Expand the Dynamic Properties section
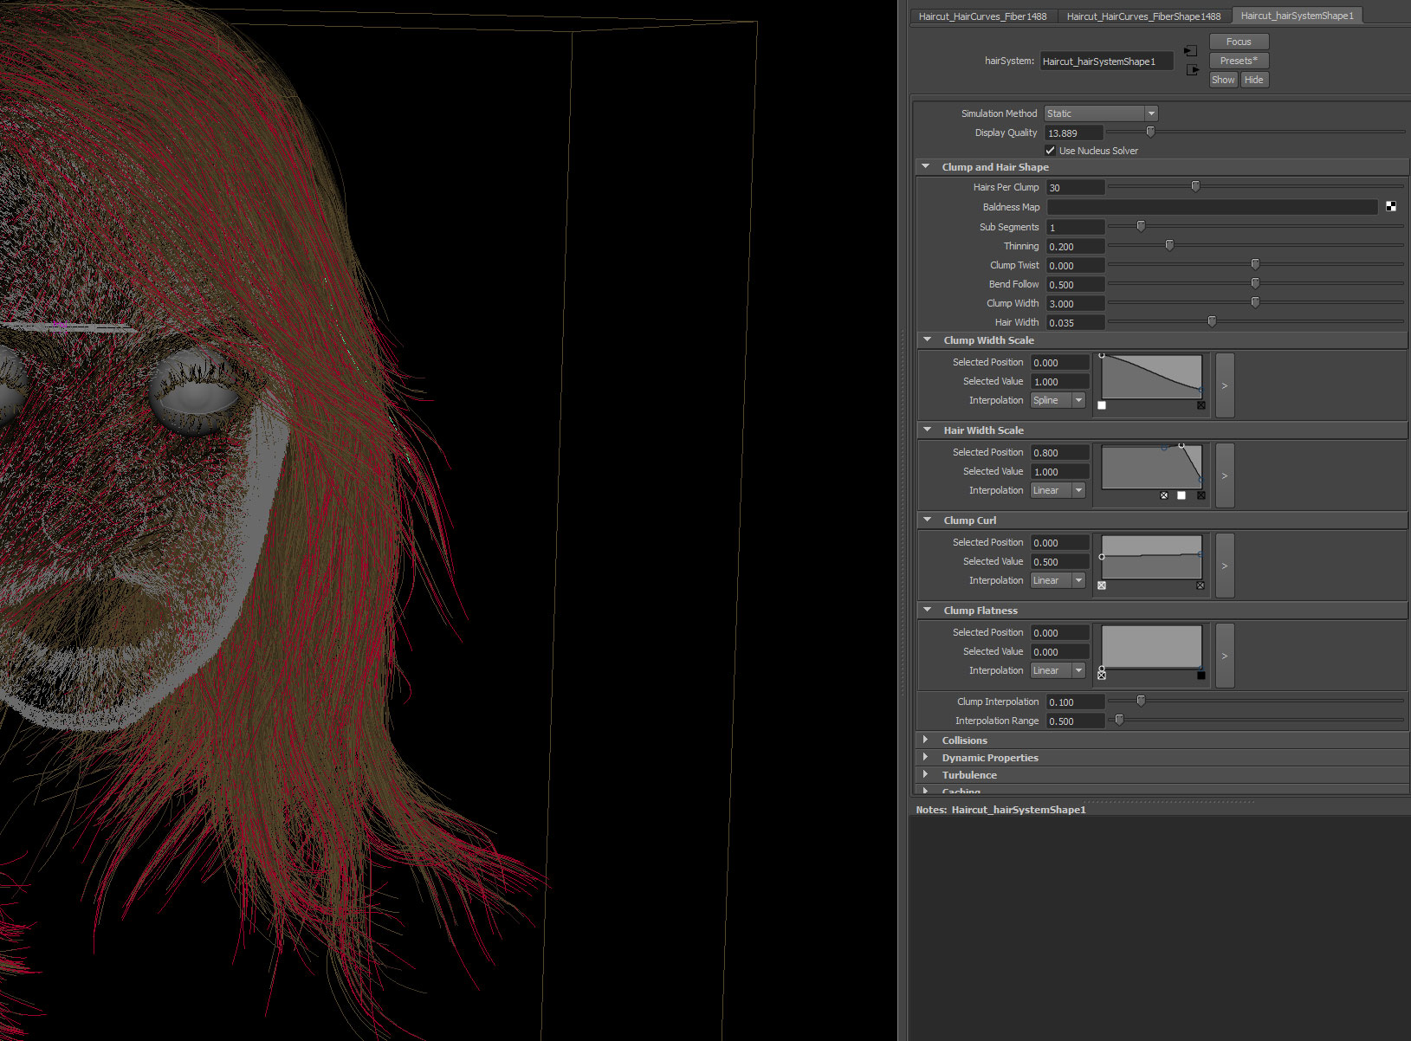The image size is (1411, 1041). 926,758
